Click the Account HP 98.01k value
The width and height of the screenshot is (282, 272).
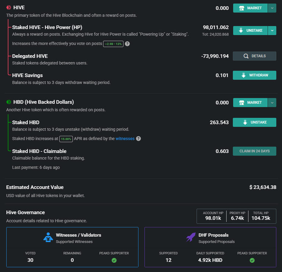point(213,218)
